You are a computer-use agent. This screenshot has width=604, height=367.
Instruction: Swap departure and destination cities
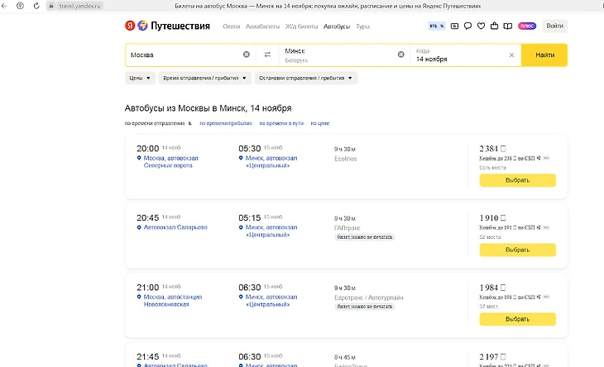coord(267,55)
